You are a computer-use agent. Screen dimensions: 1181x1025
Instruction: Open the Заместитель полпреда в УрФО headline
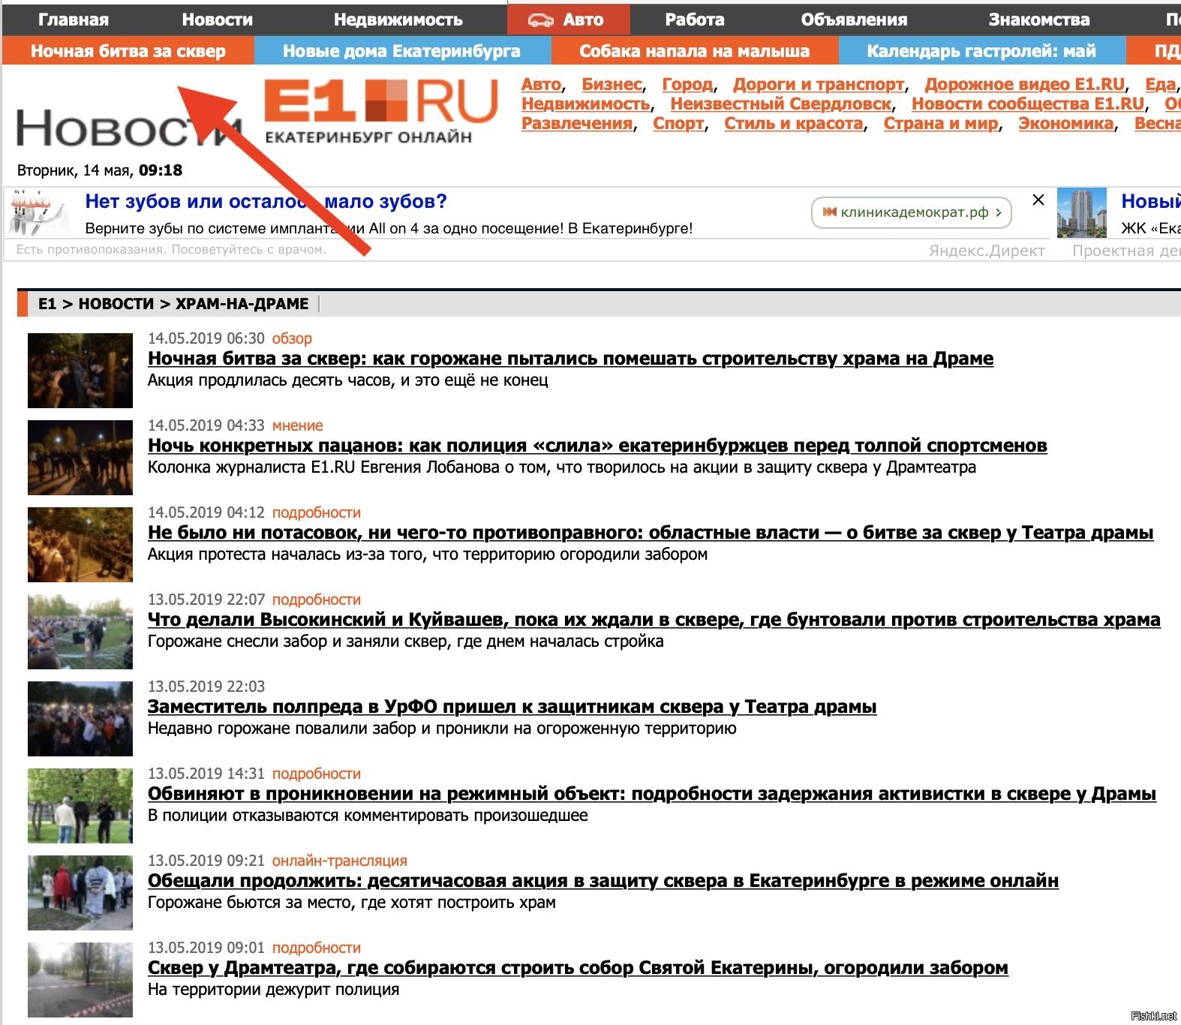click(512, 707)
